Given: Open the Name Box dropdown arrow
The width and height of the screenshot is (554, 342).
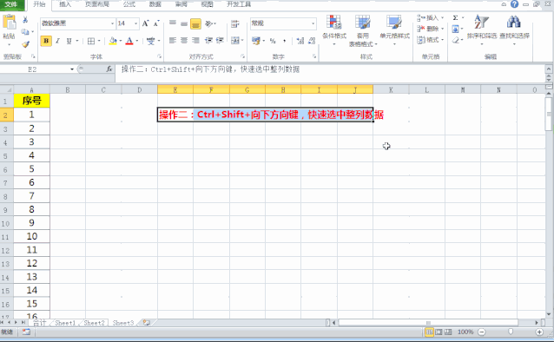Looking at the screenshot, I should coord(72,69).
